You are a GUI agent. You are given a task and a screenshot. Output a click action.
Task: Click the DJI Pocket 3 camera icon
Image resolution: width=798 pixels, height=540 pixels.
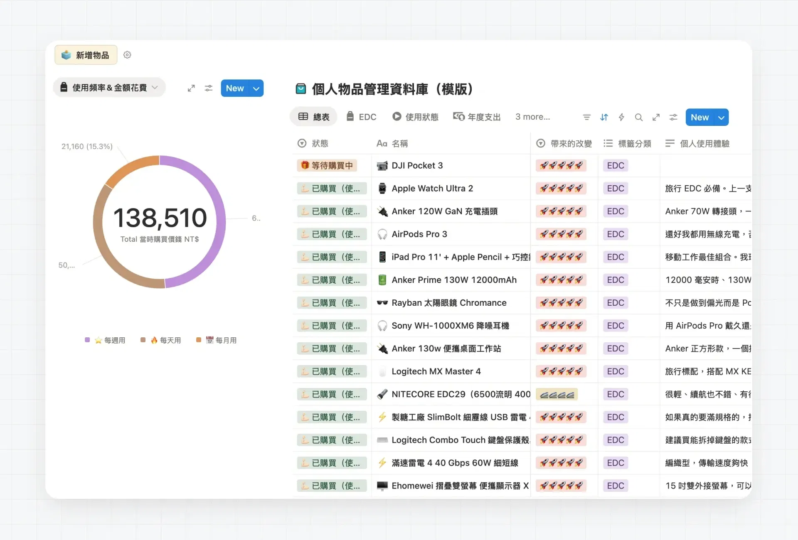click(382, 166)
